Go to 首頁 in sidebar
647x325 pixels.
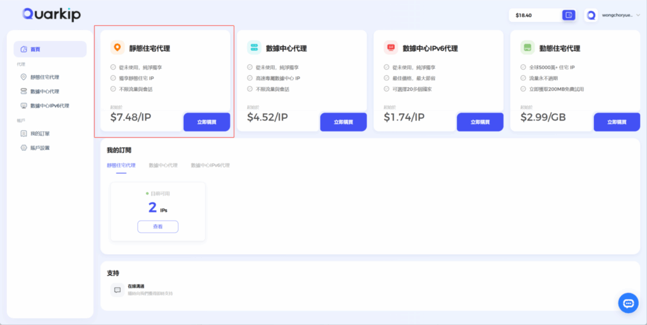pos(51,49)
